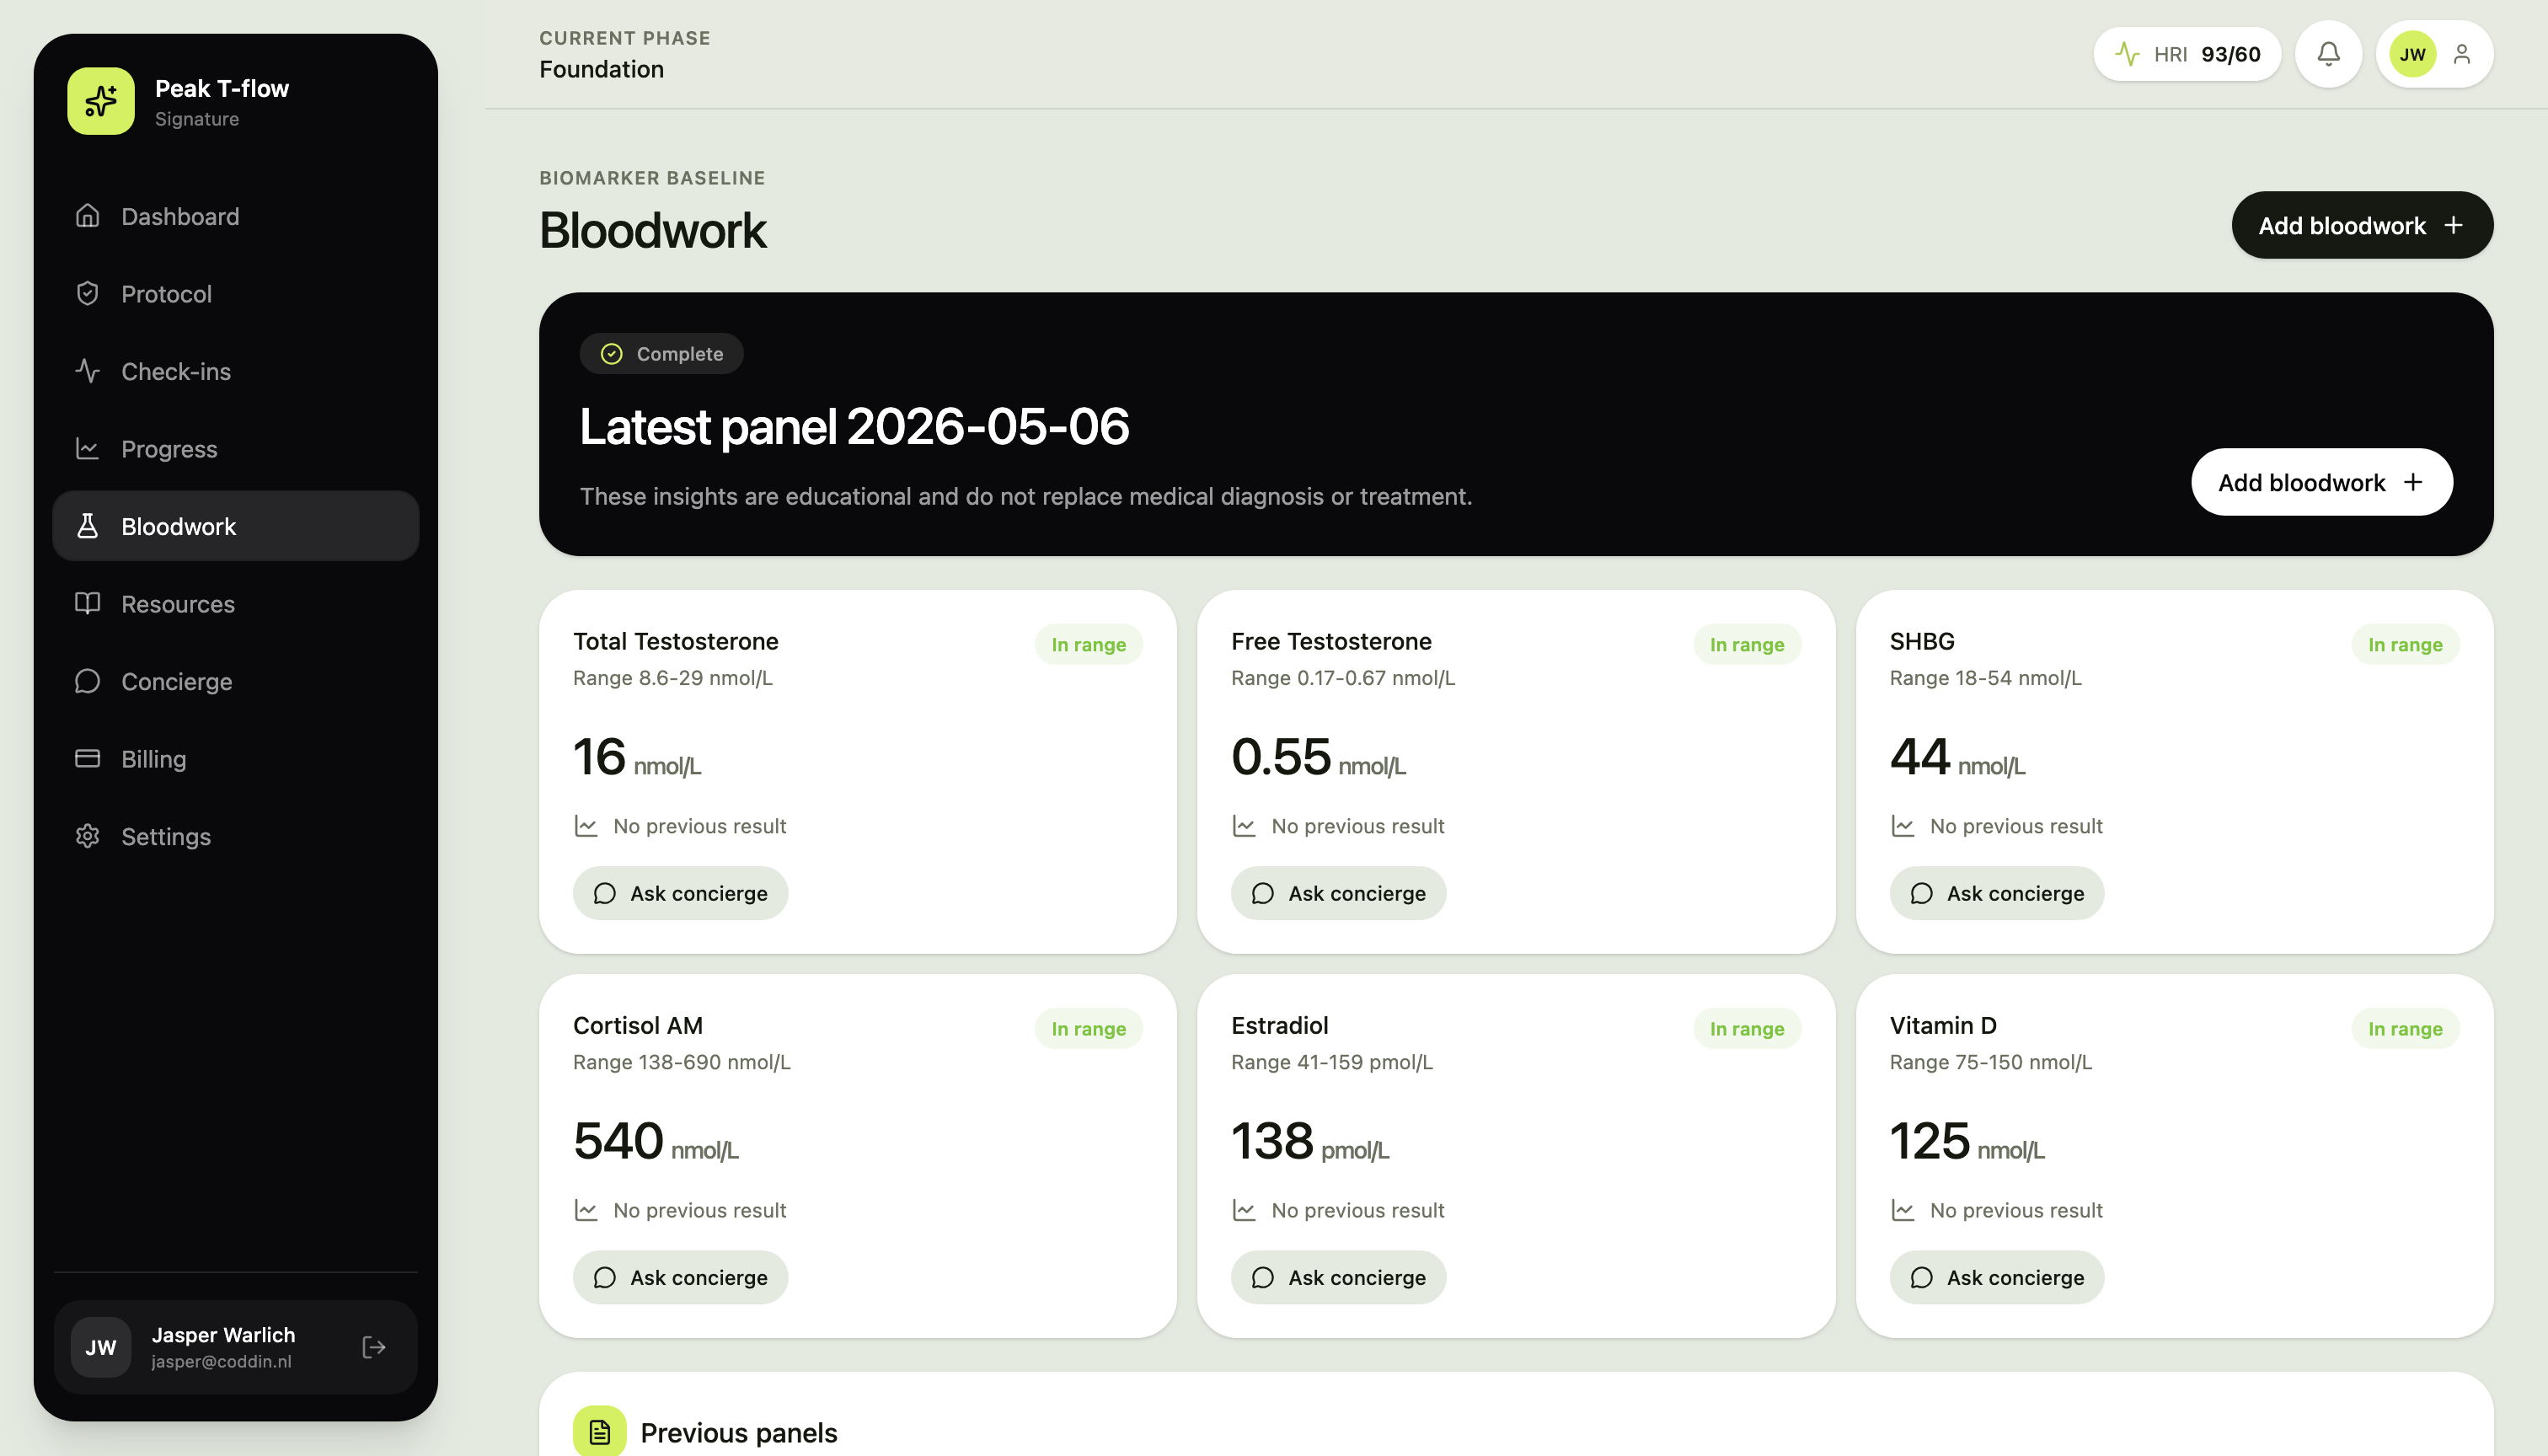
Task: Open Resources in the sidebar
Action: pos(236,604)
